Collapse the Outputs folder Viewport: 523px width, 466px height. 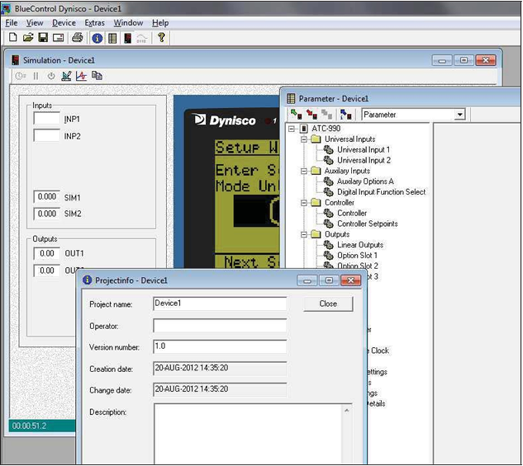coord(304,235)
